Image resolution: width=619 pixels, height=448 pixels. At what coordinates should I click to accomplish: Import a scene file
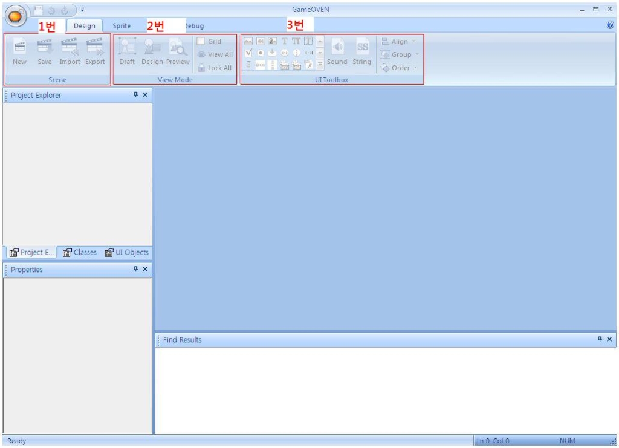(70, 51)
